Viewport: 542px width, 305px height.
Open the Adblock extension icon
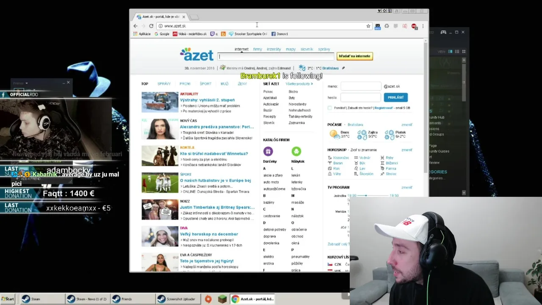click(x=414, y=26)
